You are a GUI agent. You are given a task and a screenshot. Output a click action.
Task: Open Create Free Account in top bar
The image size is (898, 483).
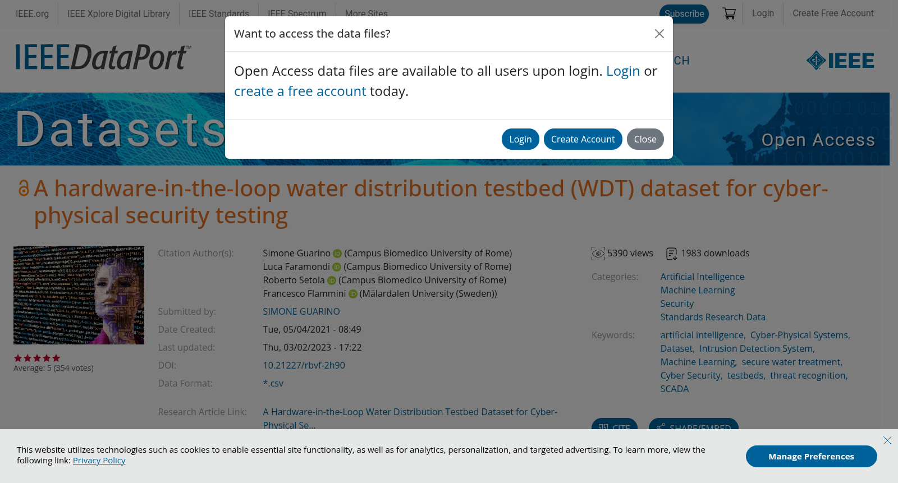tap(833, 13)
